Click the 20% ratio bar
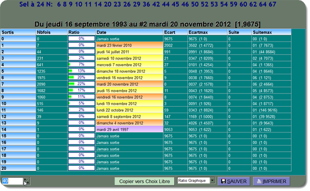Image resolution: width=310 pixels, height=191 pixels. click(x=81, y=77)
